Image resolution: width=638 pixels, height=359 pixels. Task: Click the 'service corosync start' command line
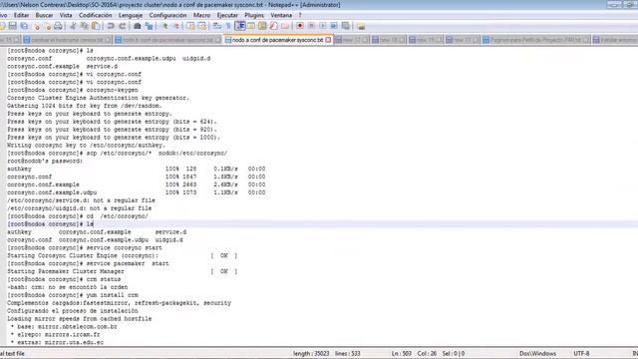[x=85, y=248]
